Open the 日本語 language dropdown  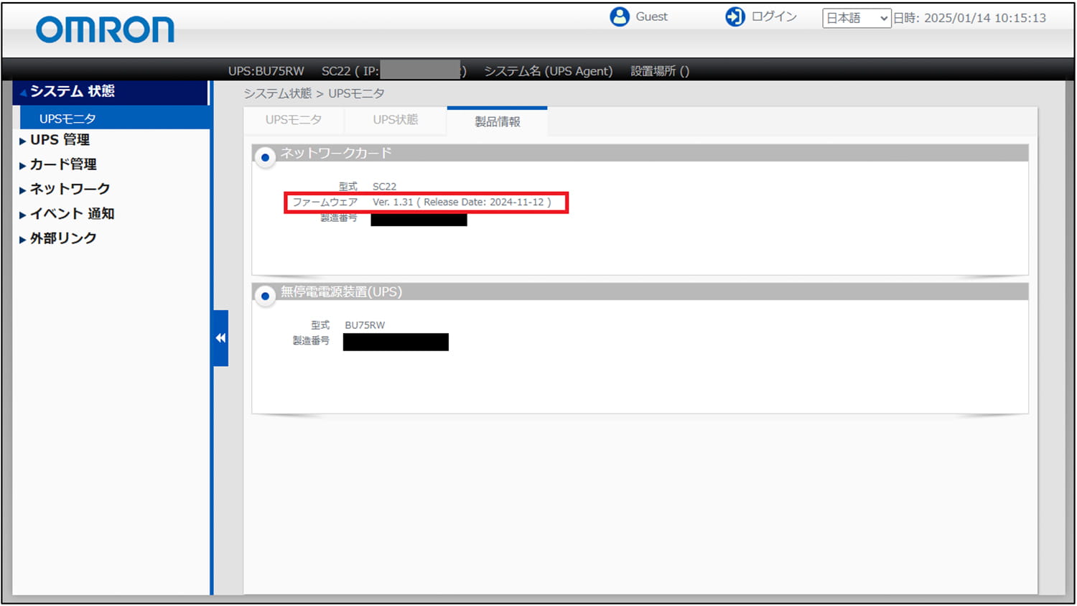pos(856,18)
